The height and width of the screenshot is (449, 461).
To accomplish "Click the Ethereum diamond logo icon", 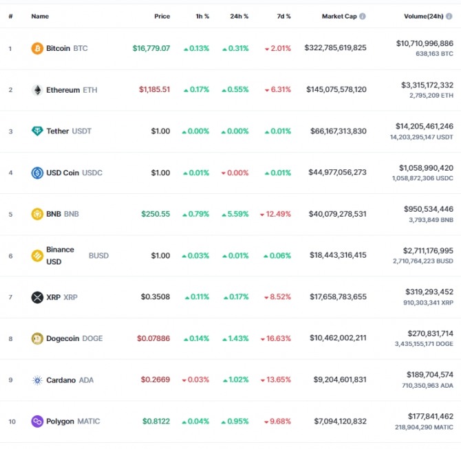I will pyautogui.click(x=37, y=90).
